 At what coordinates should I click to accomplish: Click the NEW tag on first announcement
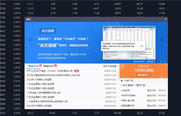click(x=76, y=71)
